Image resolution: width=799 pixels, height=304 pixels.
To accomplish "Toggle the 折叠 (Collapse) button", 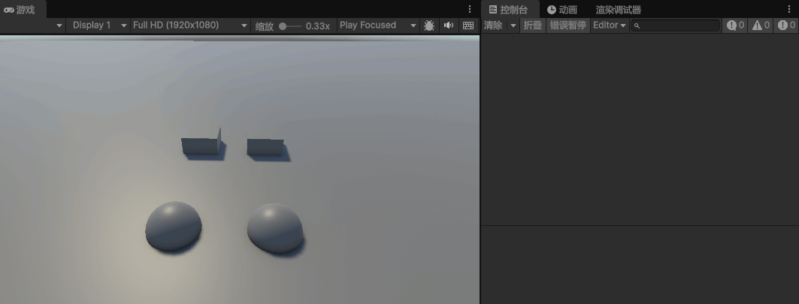I will coord(532,26).
